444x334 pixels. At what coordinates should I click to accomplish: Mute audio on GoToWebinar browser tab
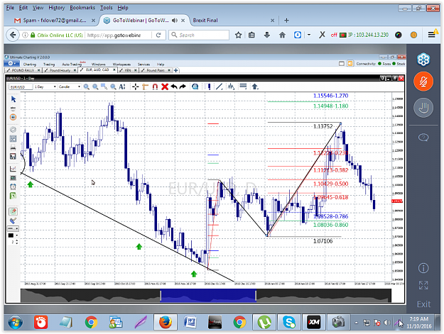175,21
